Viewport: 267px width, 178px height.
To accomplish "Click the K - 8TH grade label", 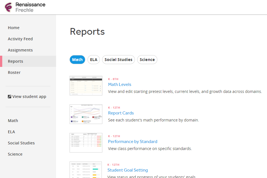I will [113, 79].
